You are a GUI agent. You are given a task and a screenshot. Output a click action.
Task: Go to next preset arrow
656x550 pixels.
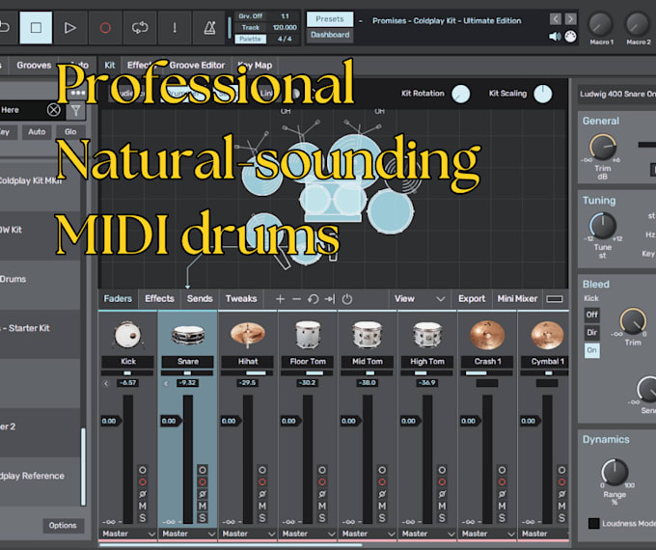tap(570, 19)
